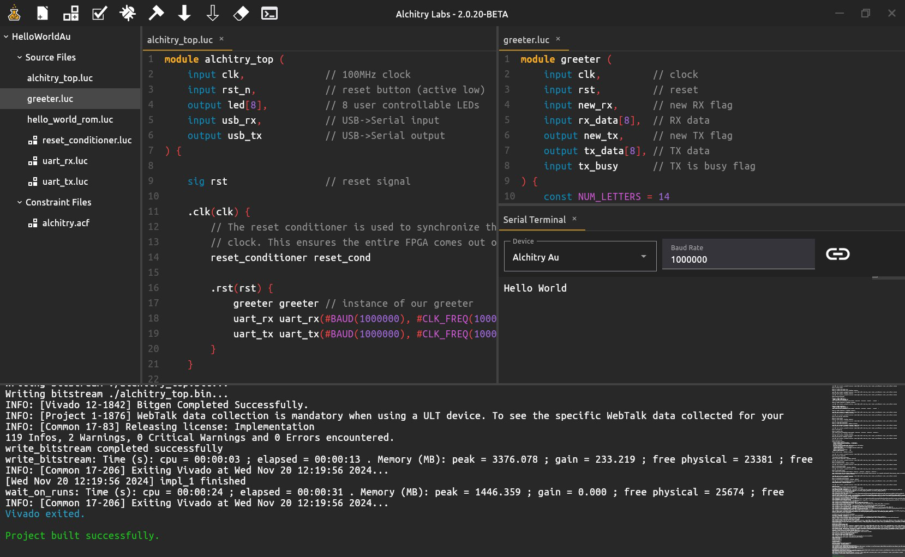The height and width of the screenshot is (557, 905).
Task: Click the icon beside alchitry.acf
Action: point(33,223)
